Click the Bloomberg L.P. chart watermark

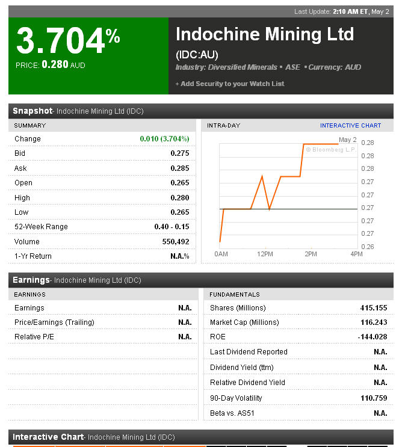[331, 149]
